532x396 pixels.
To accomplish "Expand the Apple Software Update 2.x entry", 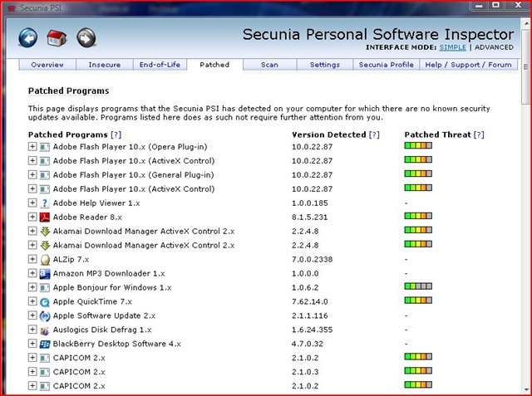I will click(x=32, y=315).
